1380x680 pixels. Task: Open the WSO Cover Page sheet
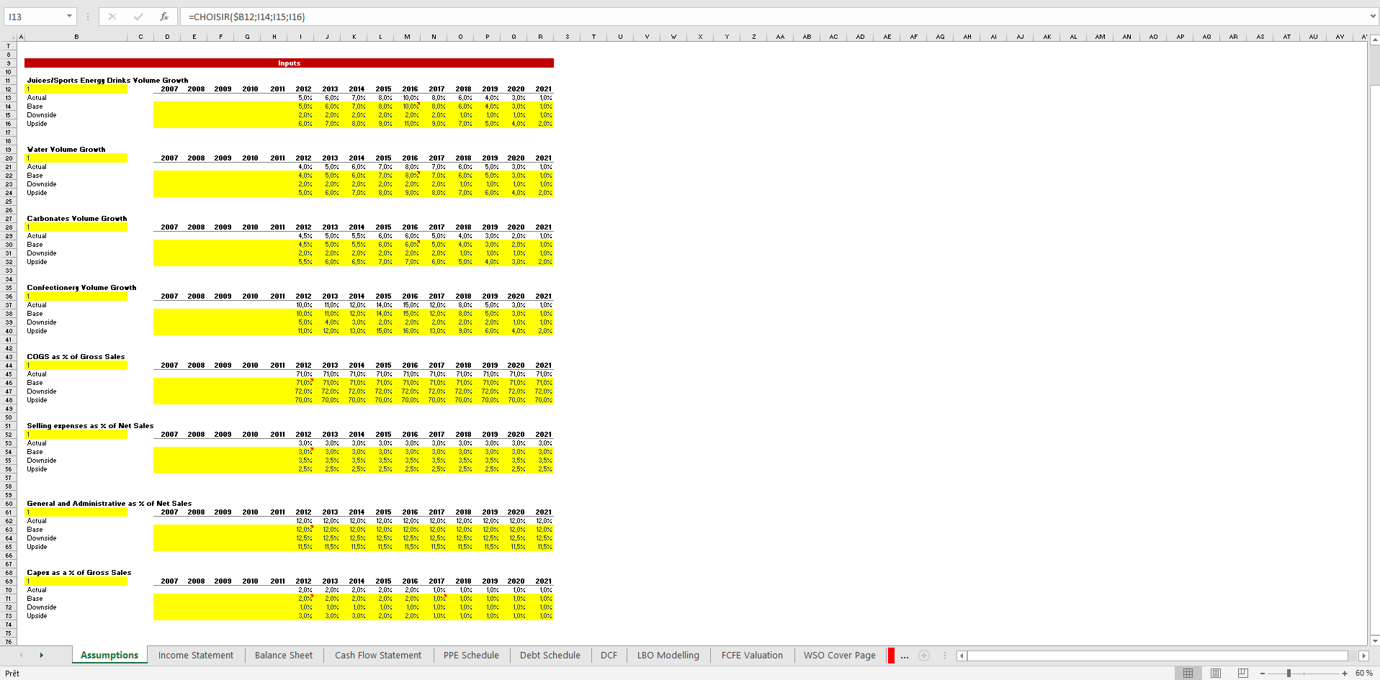pyautogui.click(x=839, y=656)
